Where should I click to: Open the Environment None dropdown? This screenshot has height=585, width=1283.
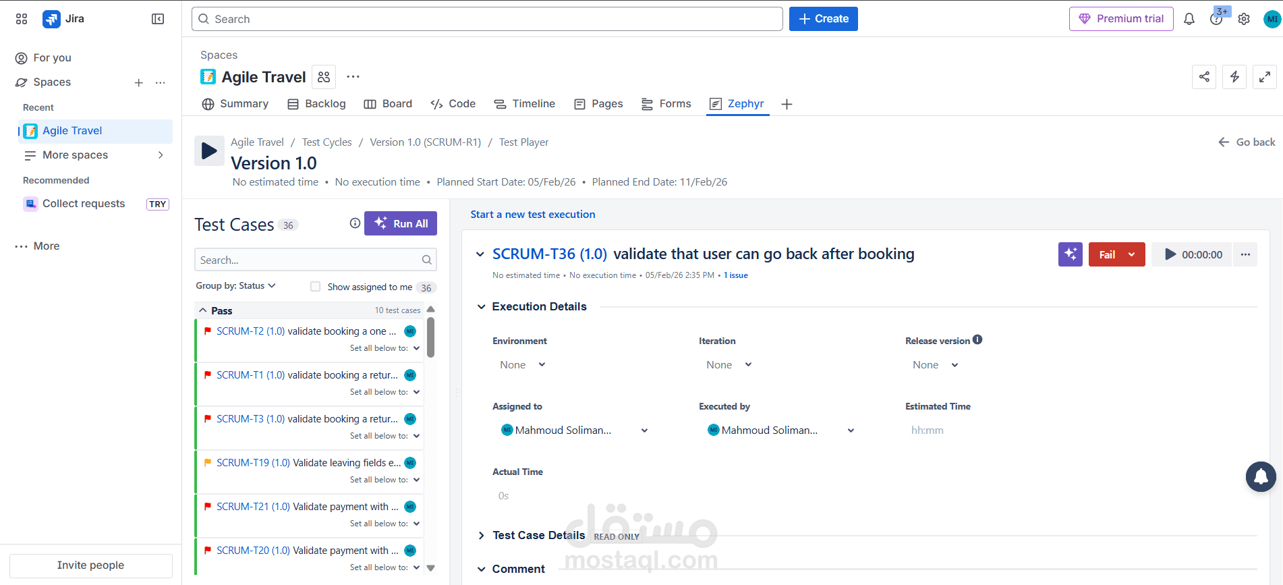point(523,365)
